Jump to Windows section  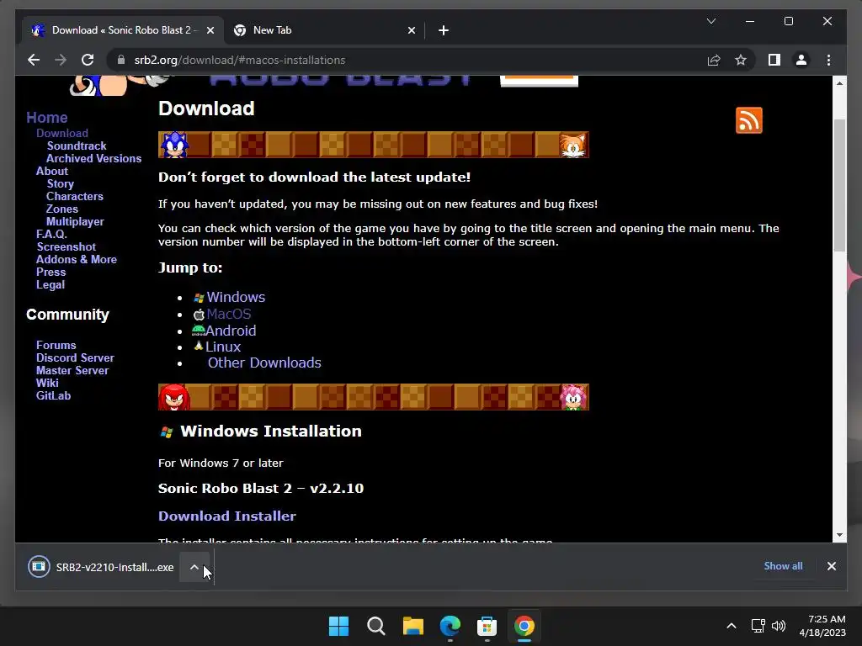[x=236, y=297]
